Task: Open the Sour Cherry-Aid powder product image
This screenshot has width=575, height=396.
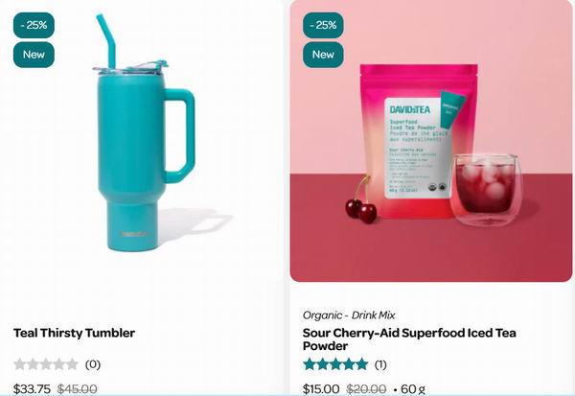Action: point(431,141)
